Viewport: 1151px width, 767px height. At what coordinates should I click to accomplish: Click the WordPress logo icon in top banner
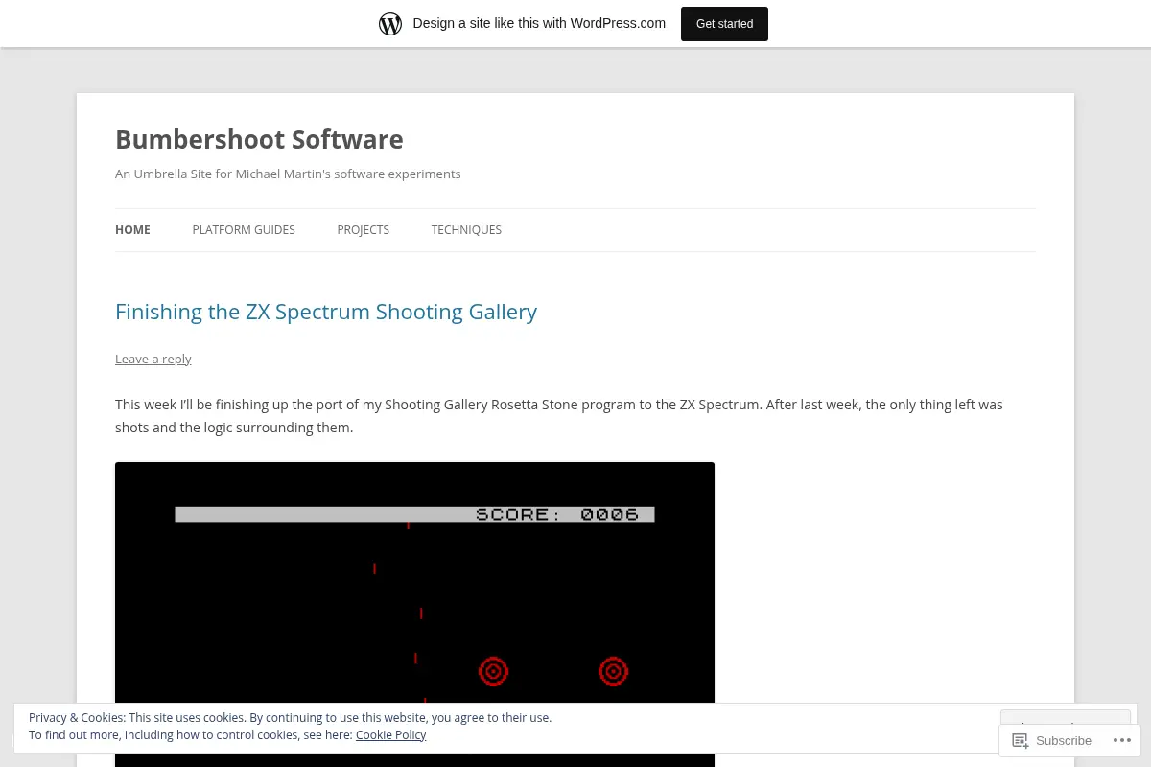tap(390, 24)
